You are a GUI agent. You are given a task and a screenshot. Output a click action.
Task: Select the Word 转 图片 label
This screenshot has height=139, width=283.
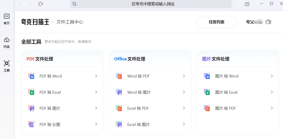point(139,92)
